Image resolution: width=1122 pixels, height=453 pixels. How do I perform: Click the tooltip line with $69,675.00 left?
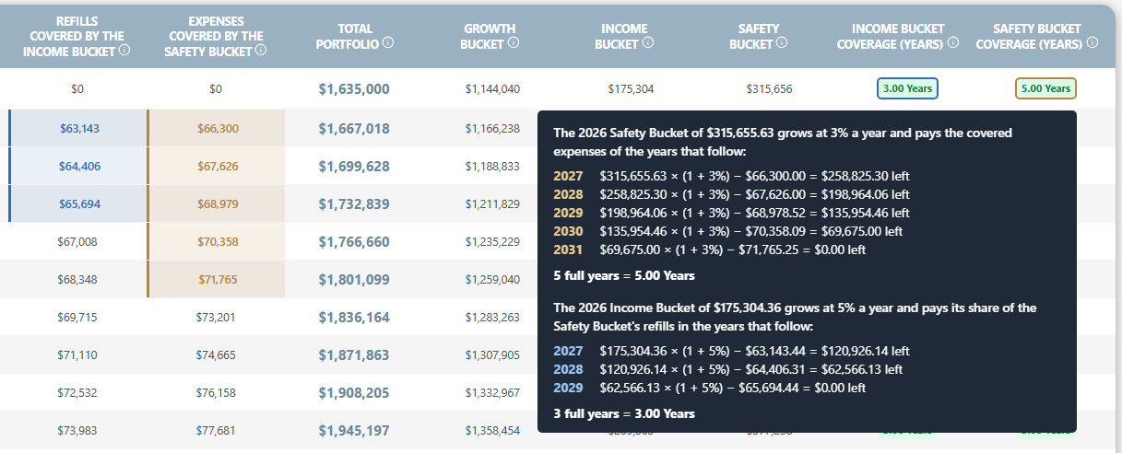pyautogui.click(x=727, y=231)
